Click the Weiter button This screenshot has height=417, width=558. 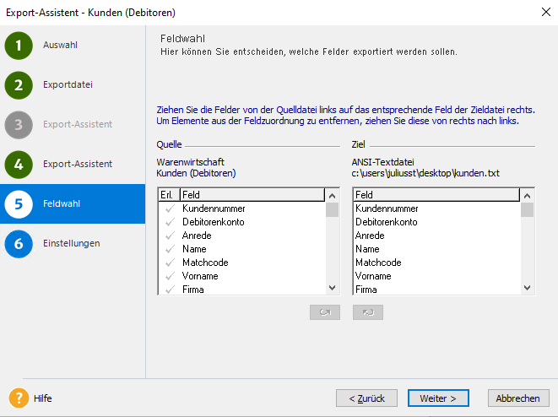coord(438,398)
